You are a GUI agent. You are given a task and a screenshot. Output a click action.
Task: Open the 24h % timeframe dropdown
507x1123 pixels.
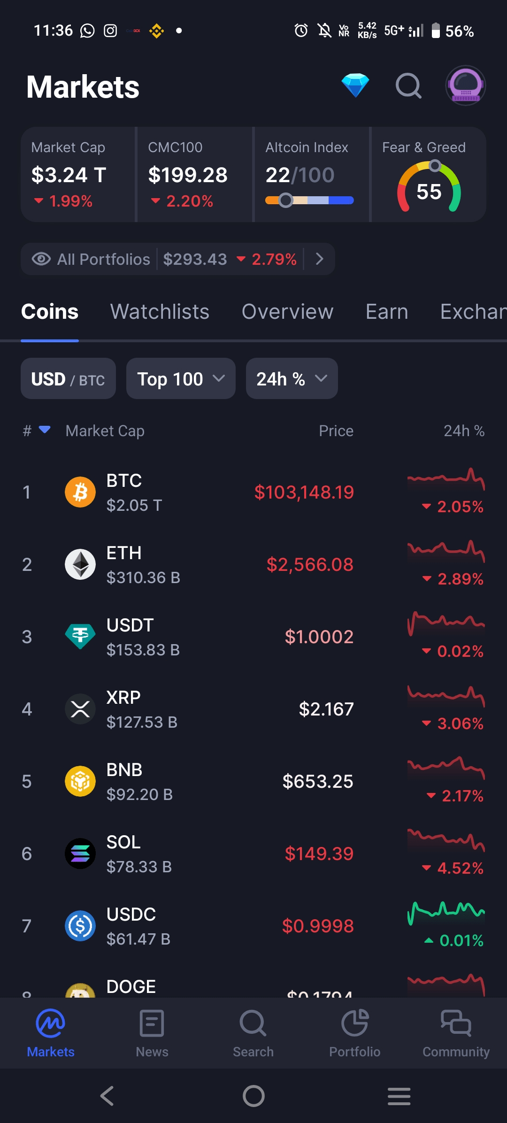click(292, 379)
